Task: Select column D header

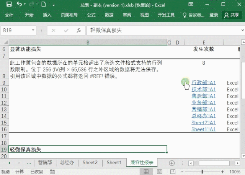Action: coord(178,43)
